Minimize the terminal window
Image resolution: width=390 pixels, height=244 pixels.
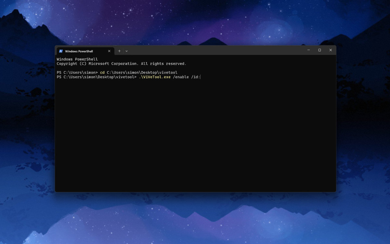coord(308,50)
